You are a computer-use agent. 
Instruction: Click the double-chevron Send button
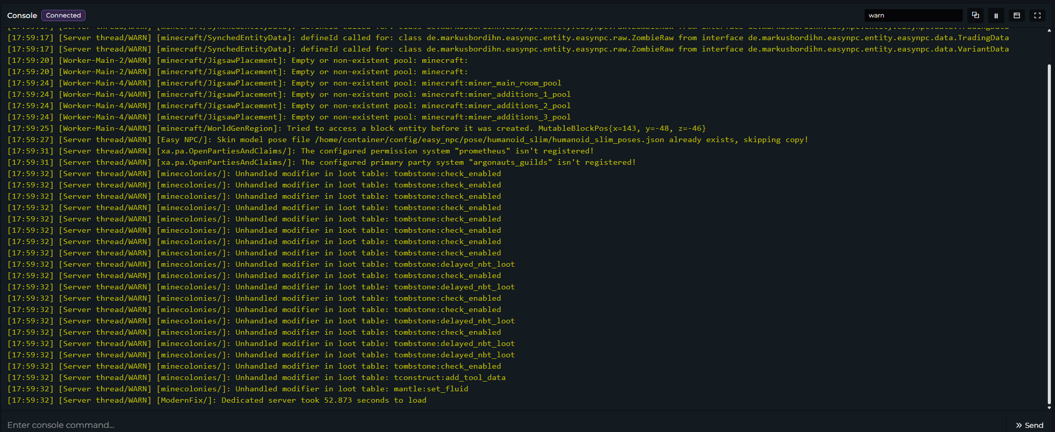pos(1029,425)
